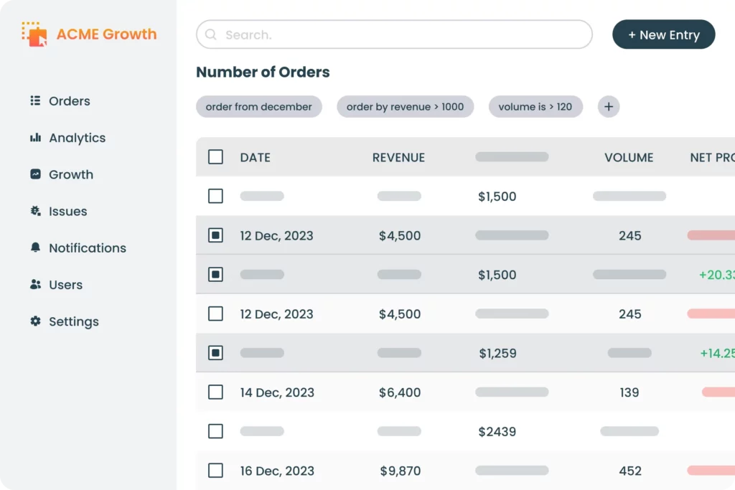
Task: Check the box for 14 Dec, 2023 row
Action: pos(215,392)
